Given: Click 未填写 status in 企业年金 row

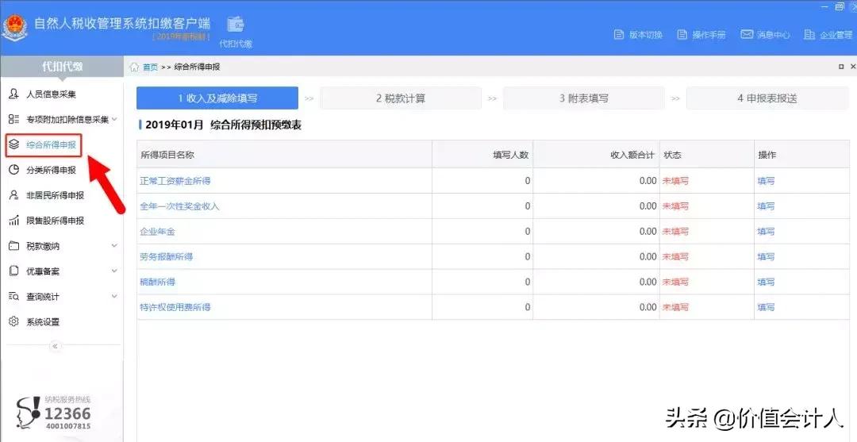Looking at the screenshot, I should 675,232.
